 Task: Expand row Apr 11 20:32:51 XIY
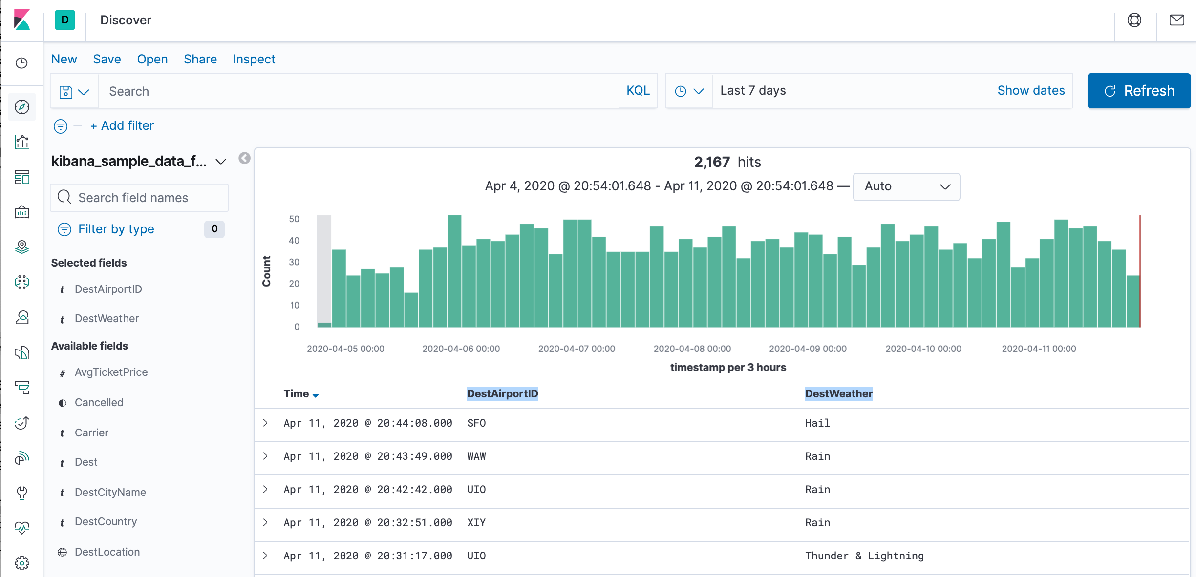265,522
